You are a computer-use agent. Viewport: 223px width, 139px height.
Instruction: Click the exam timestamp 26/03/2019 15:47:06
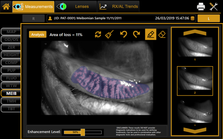172,18
